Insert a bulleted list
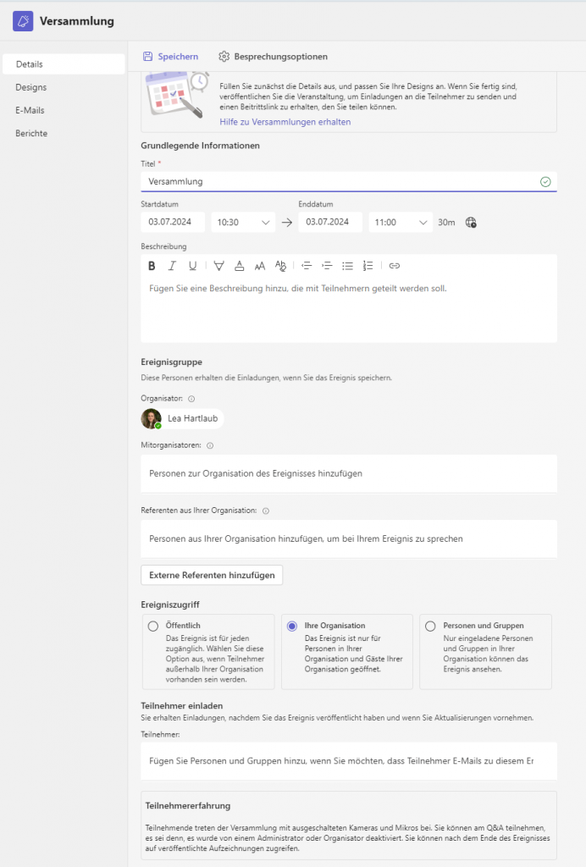Screen dimensions: 586x867 point(347,266)
